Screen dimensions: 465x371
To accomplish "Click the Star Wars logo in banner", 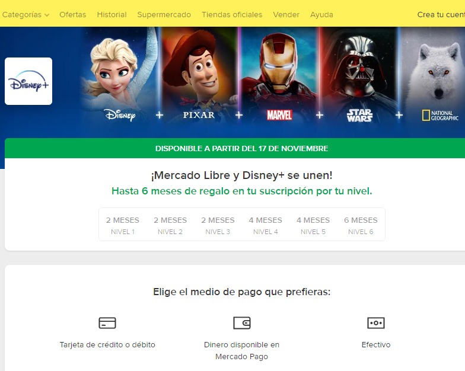I will point(359,115).
